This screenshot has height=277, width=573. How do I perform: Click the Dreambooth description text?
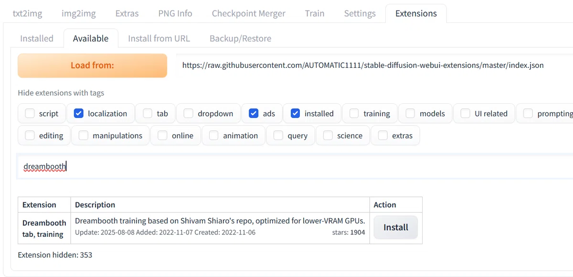pos(220,221)
